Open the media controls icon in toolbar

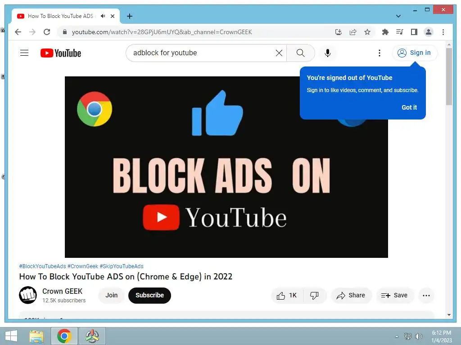point(400,32)
